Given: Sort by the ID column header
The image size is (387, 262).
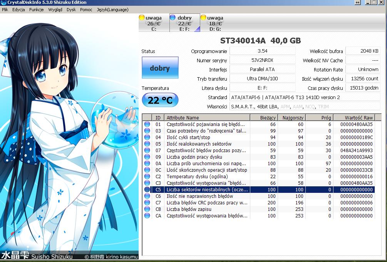Looking at the screenshot, I should 158,118.
